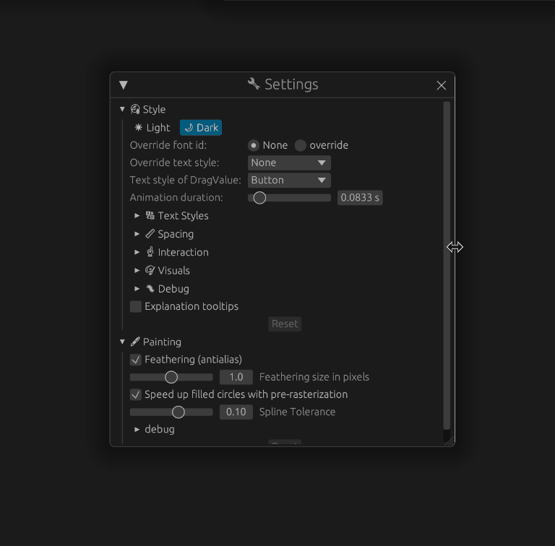Click the Style Reset button
The image size is (555, 546).
[285, 324]
